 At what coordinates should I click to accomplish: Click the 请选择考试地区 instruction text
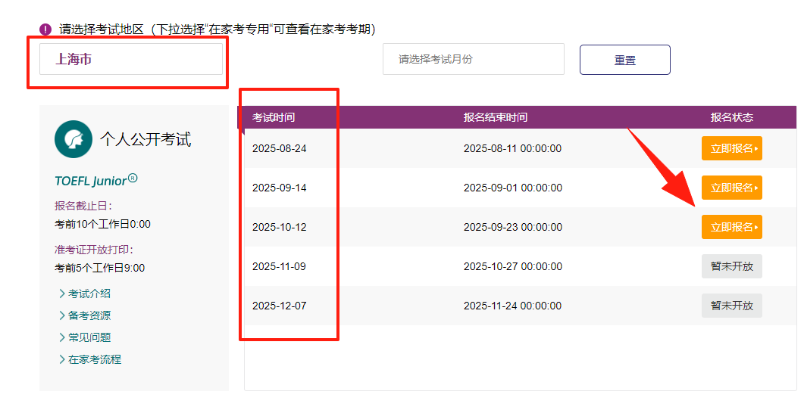click(x=217, y=30)
